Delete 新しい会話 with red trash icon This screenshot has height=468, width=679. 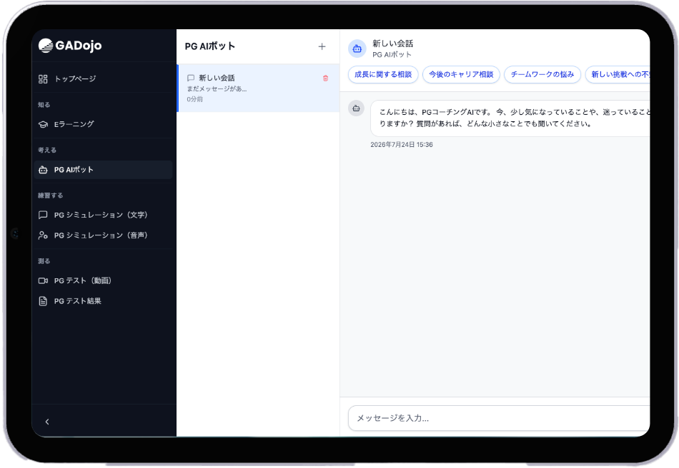tap(326, 78)
